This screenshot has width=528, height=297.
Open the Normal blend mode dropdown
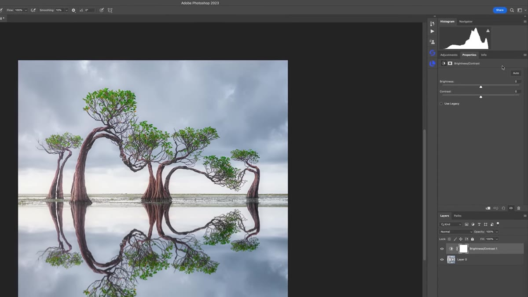pos(456,232)
